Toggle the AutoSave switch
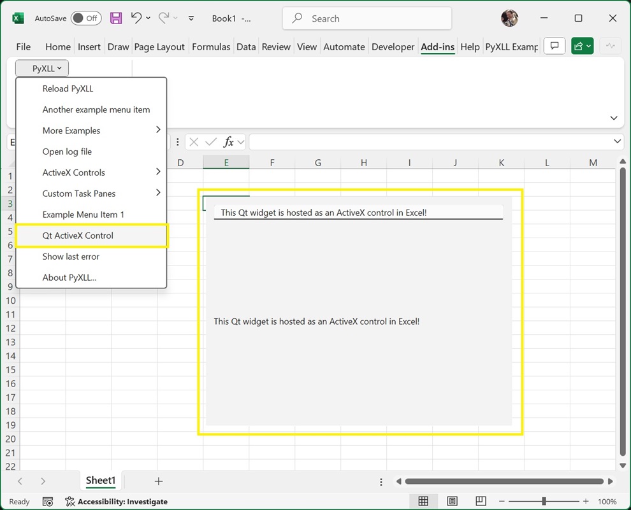Viewport: 631px width, 510px height. [85, 18]
